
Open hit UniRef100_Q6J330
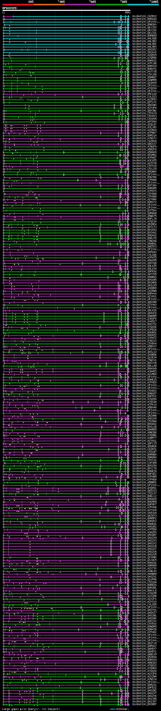pos(144,27)
